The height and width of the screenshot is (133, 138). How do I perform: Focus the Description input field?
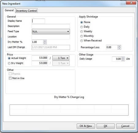click(x=51, y=26)
